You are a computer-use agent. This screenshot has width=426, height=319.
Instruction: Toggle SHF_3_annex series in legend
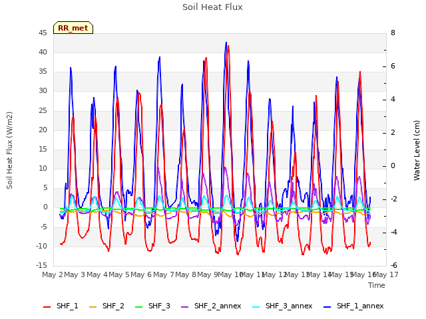282,306
